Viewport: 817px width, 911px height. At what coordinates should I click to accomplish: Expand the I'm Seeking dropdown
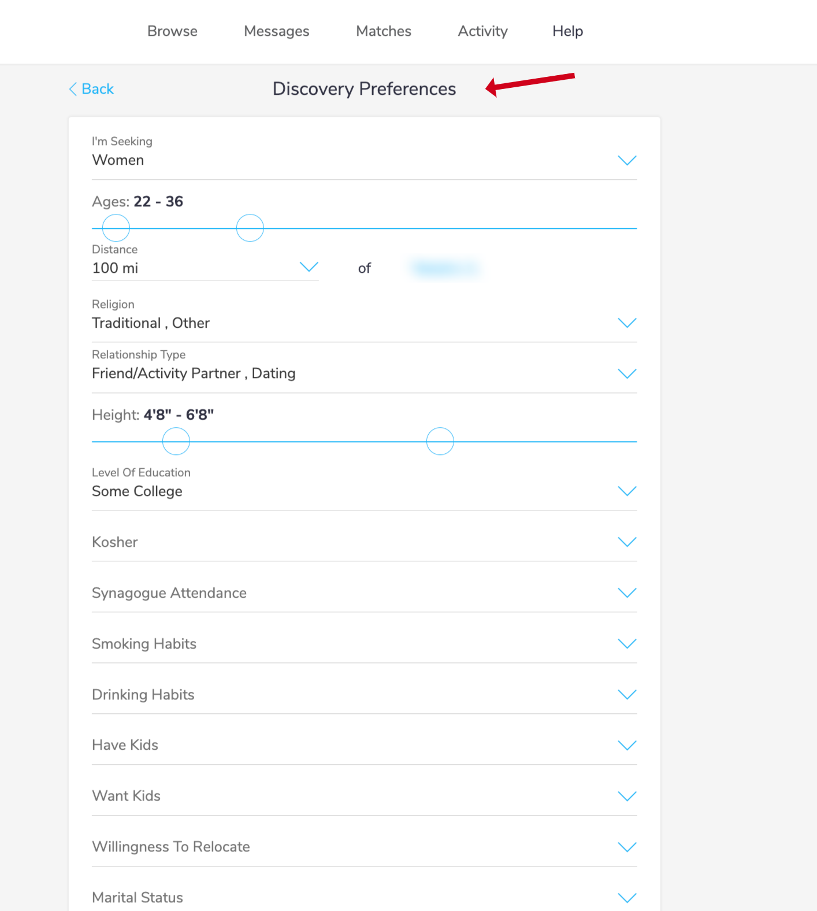coord(627,160)
